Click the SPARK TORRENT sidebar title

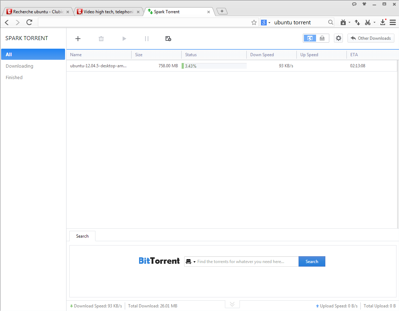point(27,38)
